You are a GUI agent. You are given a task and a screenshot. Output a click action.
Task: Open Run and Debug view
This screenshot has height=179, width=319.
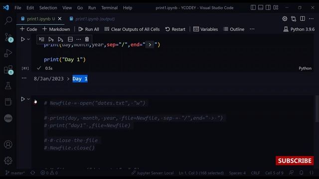point(8,53)
